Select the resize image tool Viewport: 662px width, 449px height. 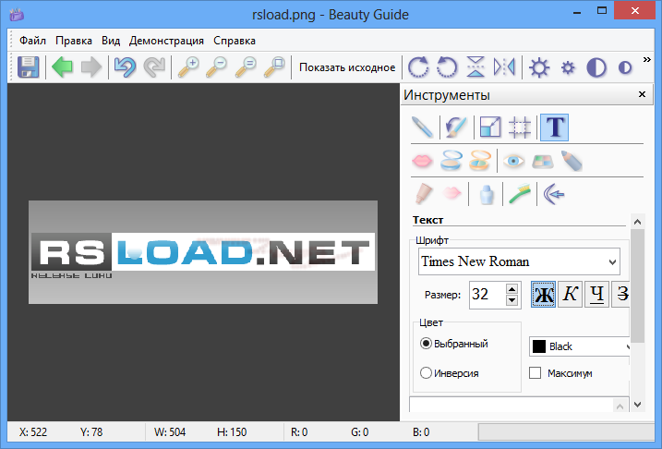490,127
